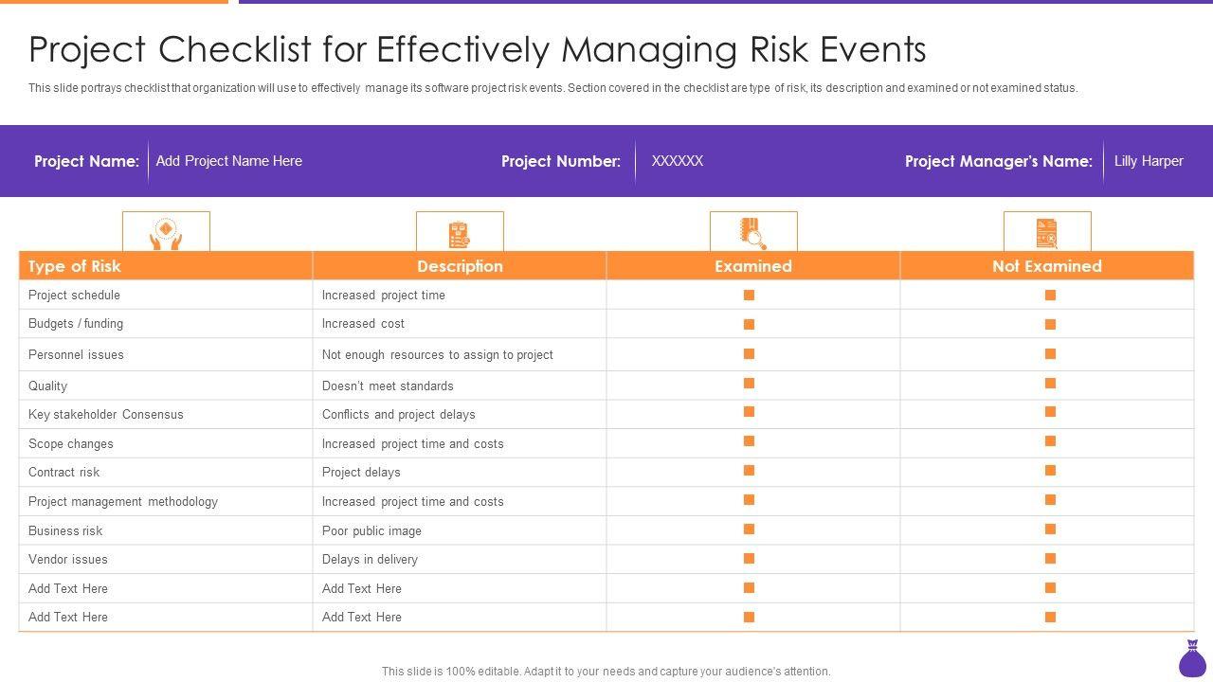Click the clipboard description icon
The height and width of the screenshot is (682, 1213).
460,233
